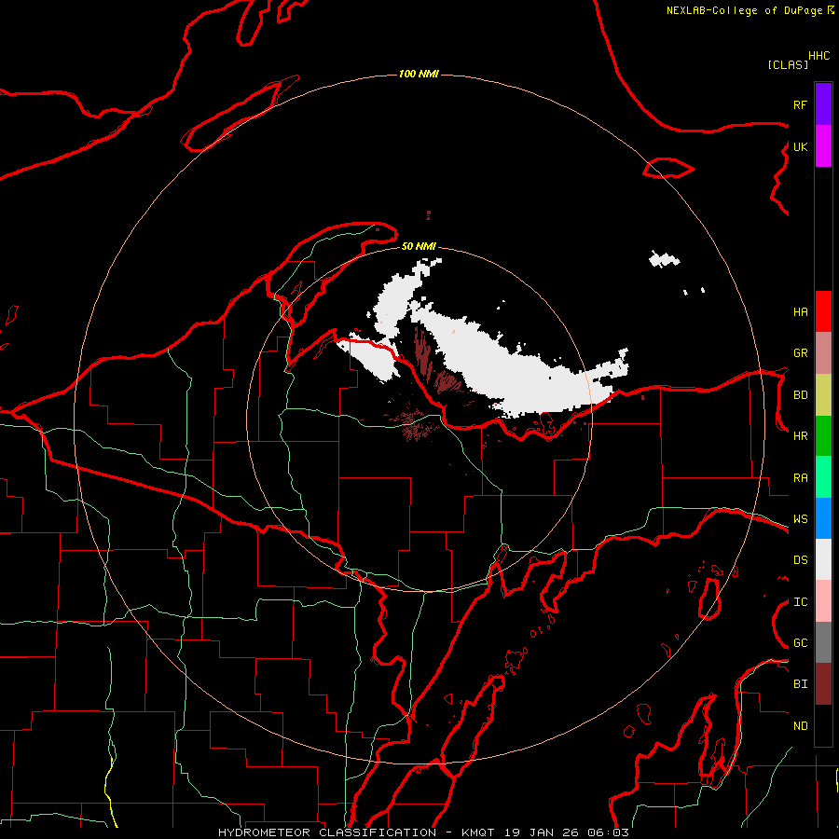
Task: Click the 06:03 timestamp
Action: pos(609,832)
